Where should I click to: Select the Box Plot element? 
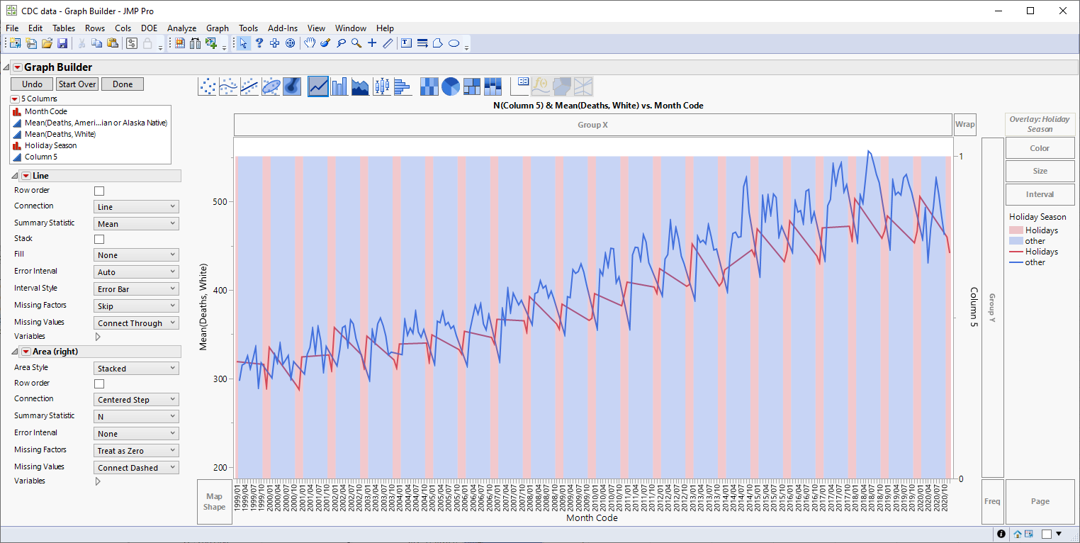pyautogui.click(x=381, y=85)
